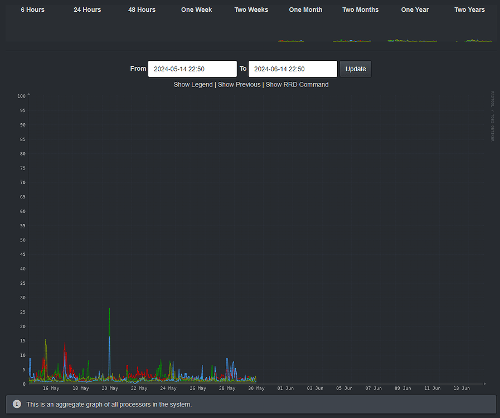
Task: Switch to the One Year range
Action: click(415, 9)
